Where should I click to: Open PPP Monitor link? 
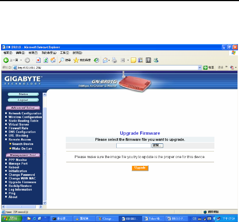[x=18, y=160]
